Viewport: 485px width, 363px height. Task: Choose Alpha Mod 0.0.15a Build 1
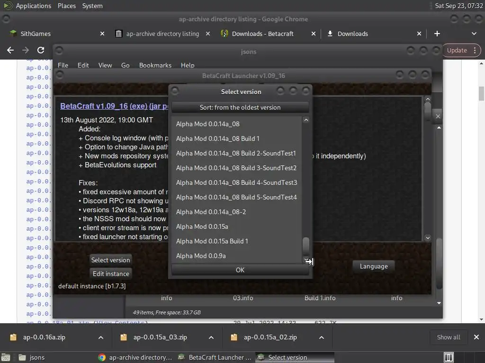point(237,242)
